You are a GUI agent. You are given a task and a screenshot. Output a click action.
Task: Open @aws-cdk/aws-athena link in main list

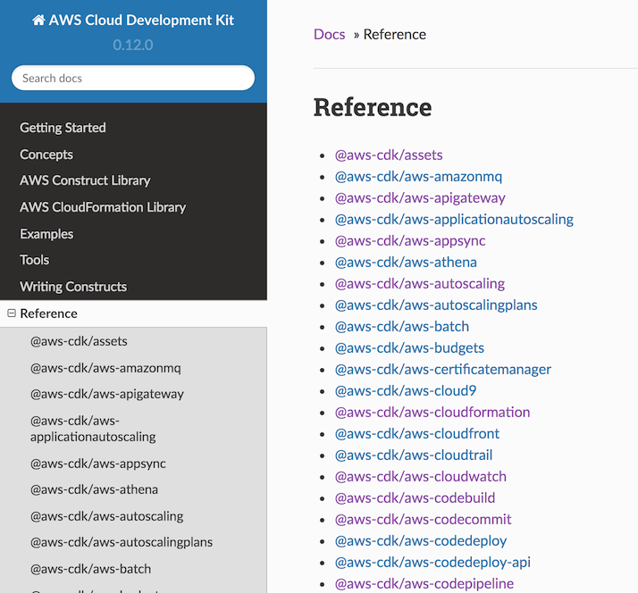point(406,263)
